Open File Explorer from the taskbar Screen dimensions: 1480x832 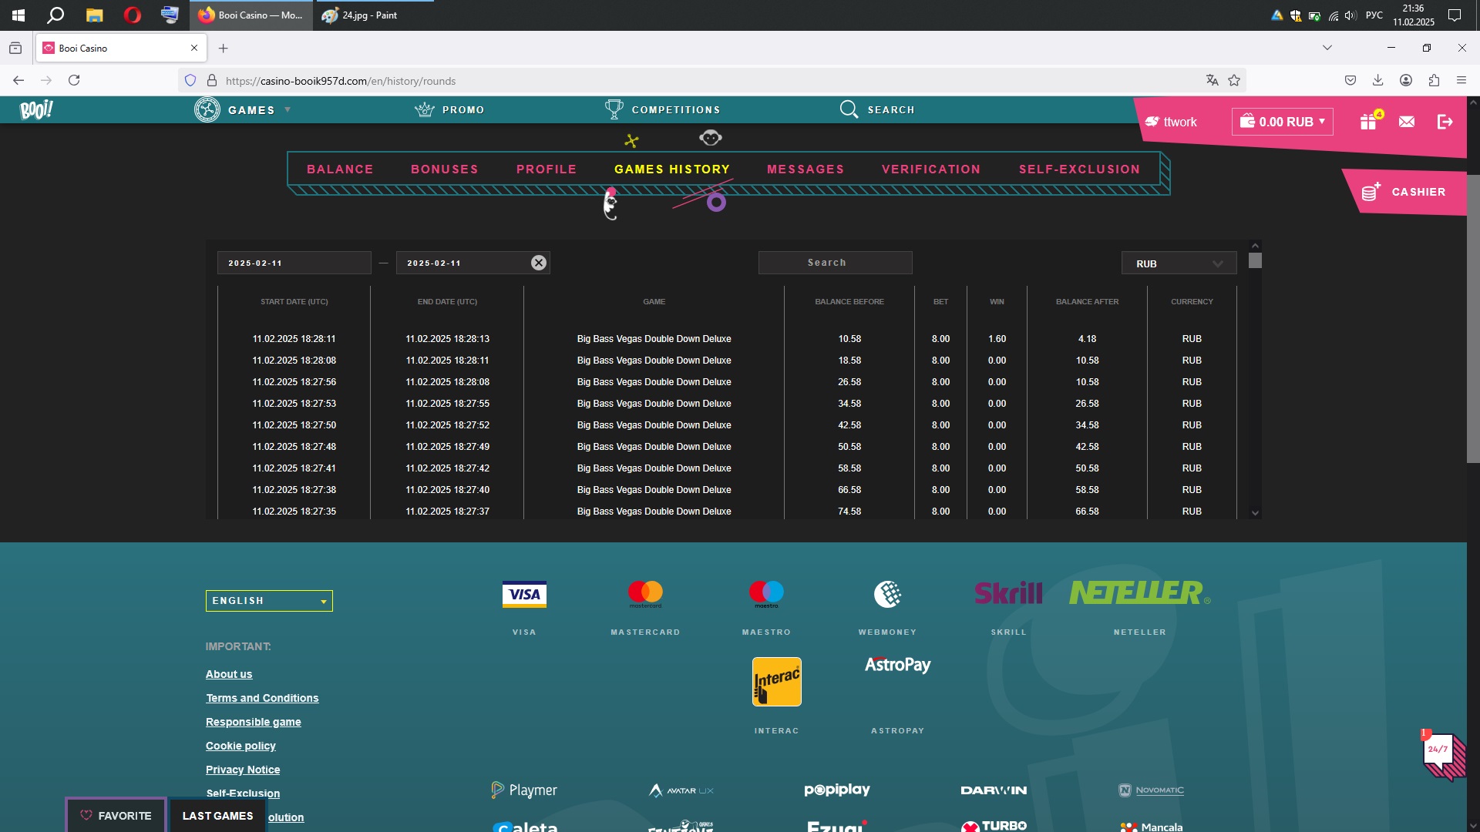pos(94,15)
